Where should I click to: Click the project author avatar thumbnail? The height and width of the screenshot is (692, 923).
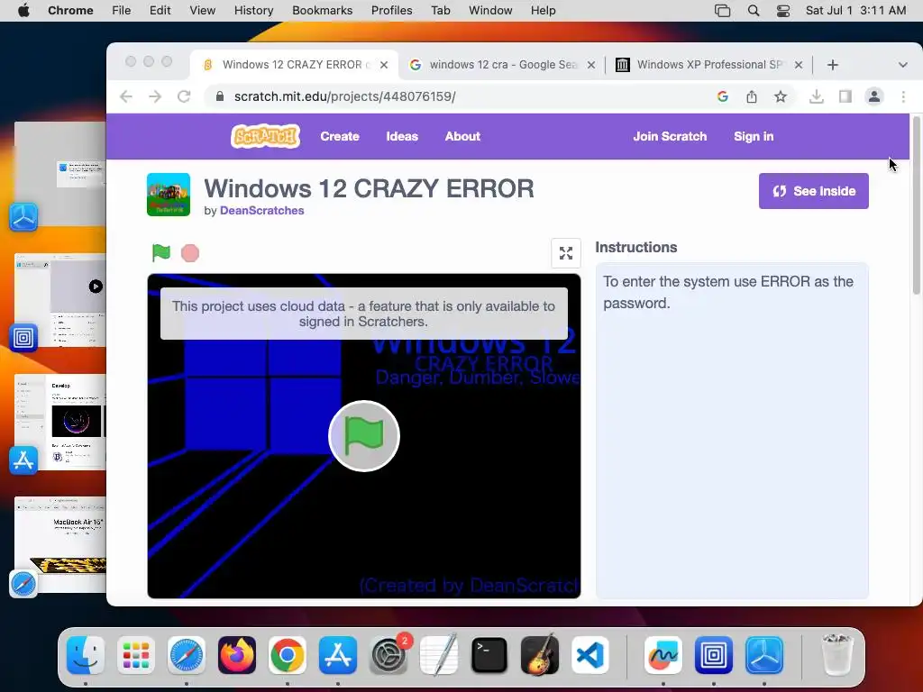pyautogui.click(x=169, y=195)
